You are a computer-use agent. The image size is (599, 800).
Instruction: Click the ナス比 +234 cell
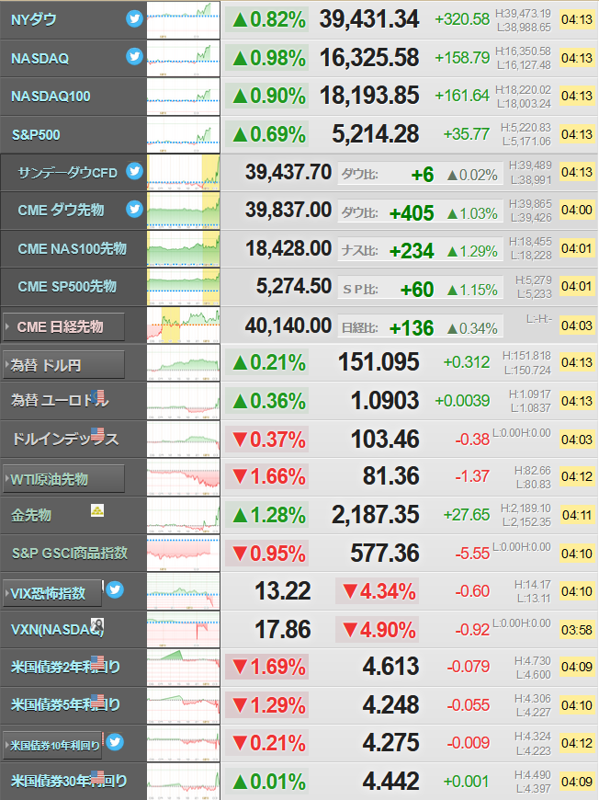[420, 251]
